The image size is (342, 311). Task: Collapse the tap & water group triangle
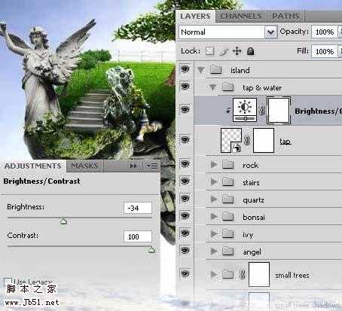pos(213,87)
